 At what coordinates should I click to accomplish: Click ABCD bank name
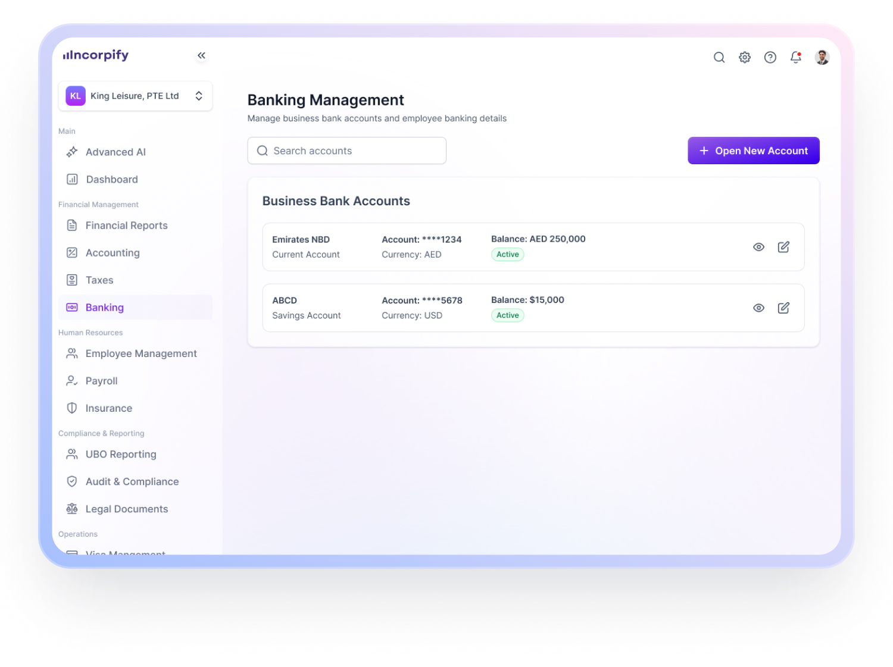(x=285, y=300)
